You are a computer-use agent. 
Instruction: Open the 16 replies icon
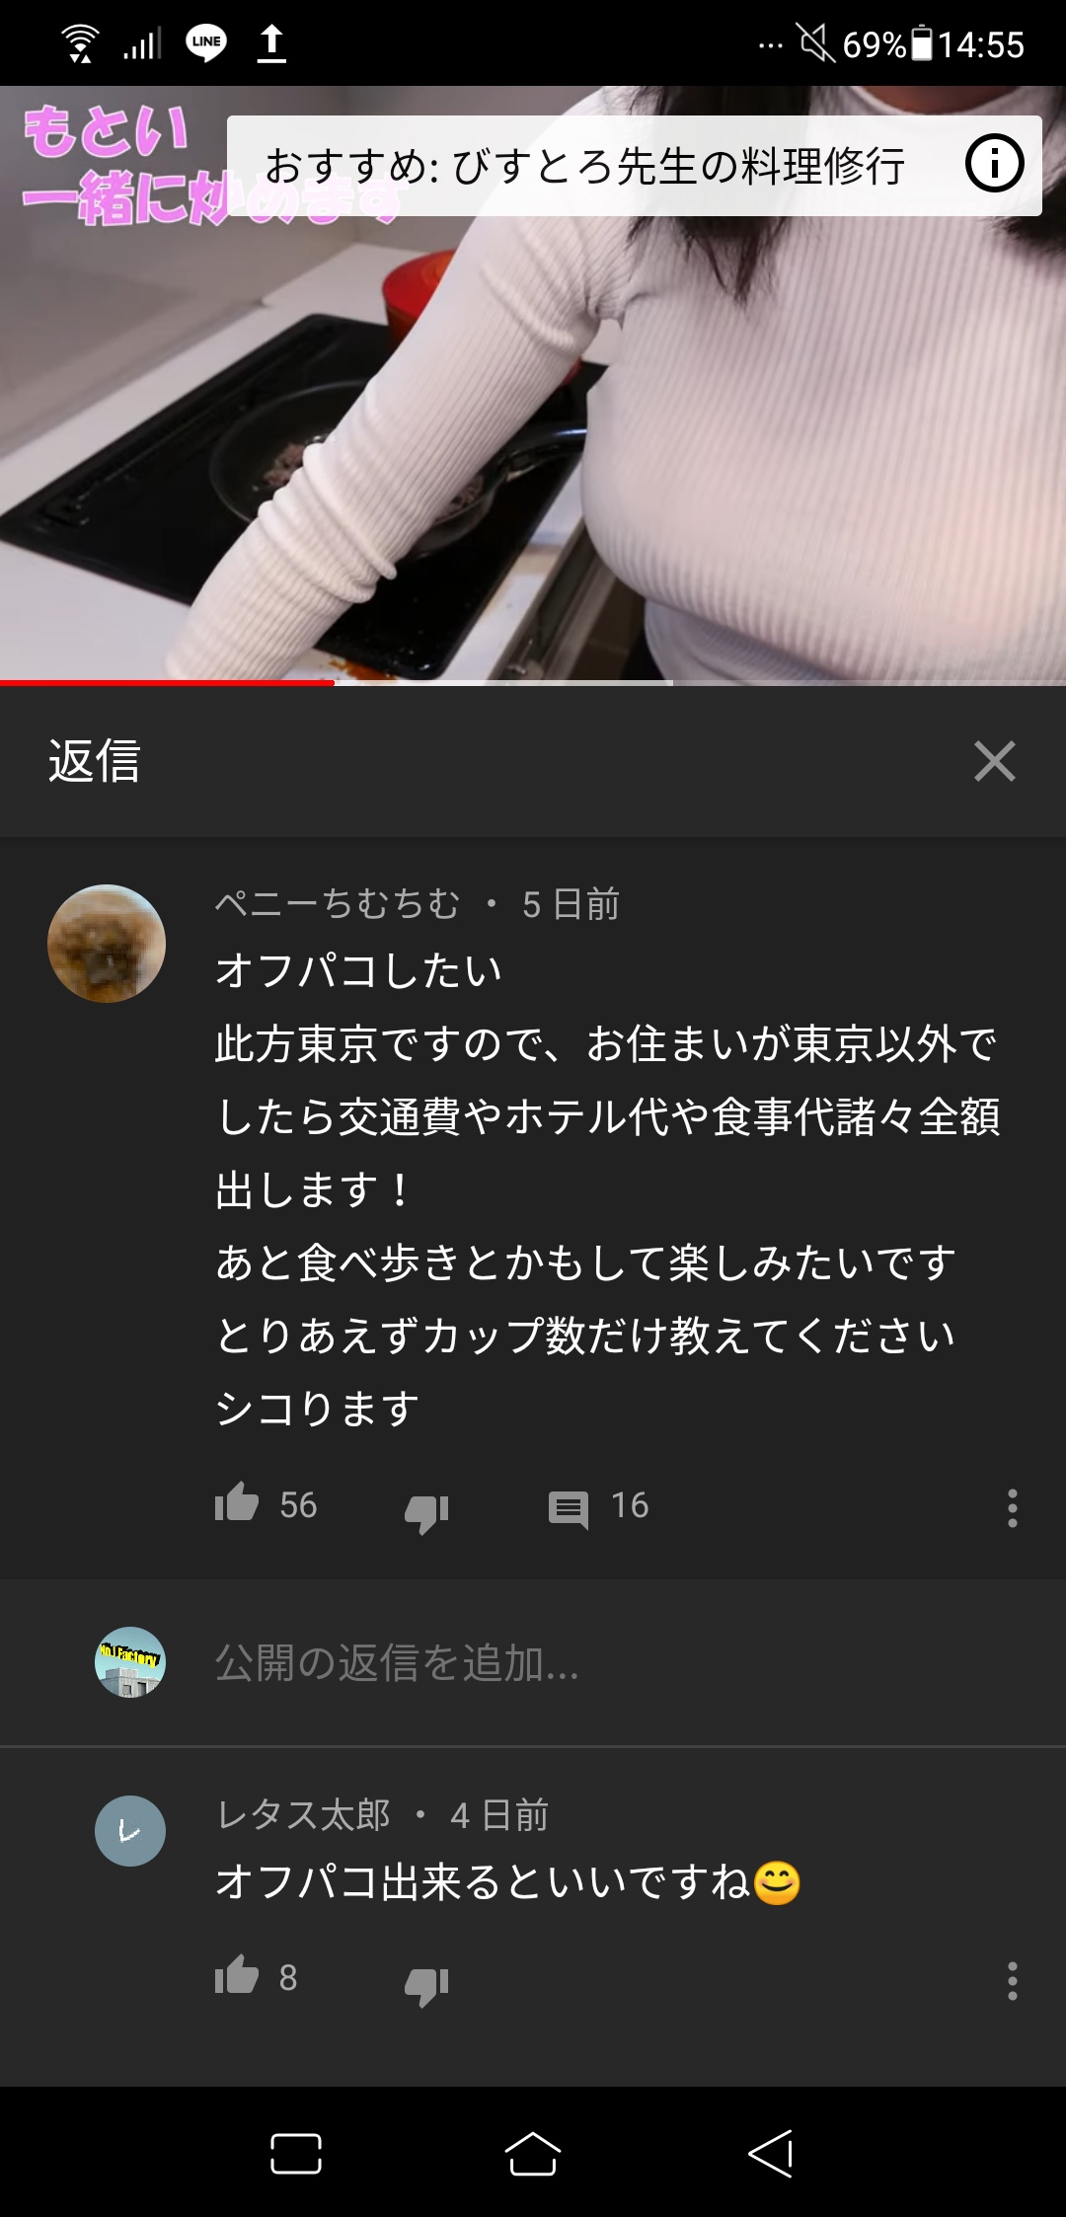[x=569, y=1508]
